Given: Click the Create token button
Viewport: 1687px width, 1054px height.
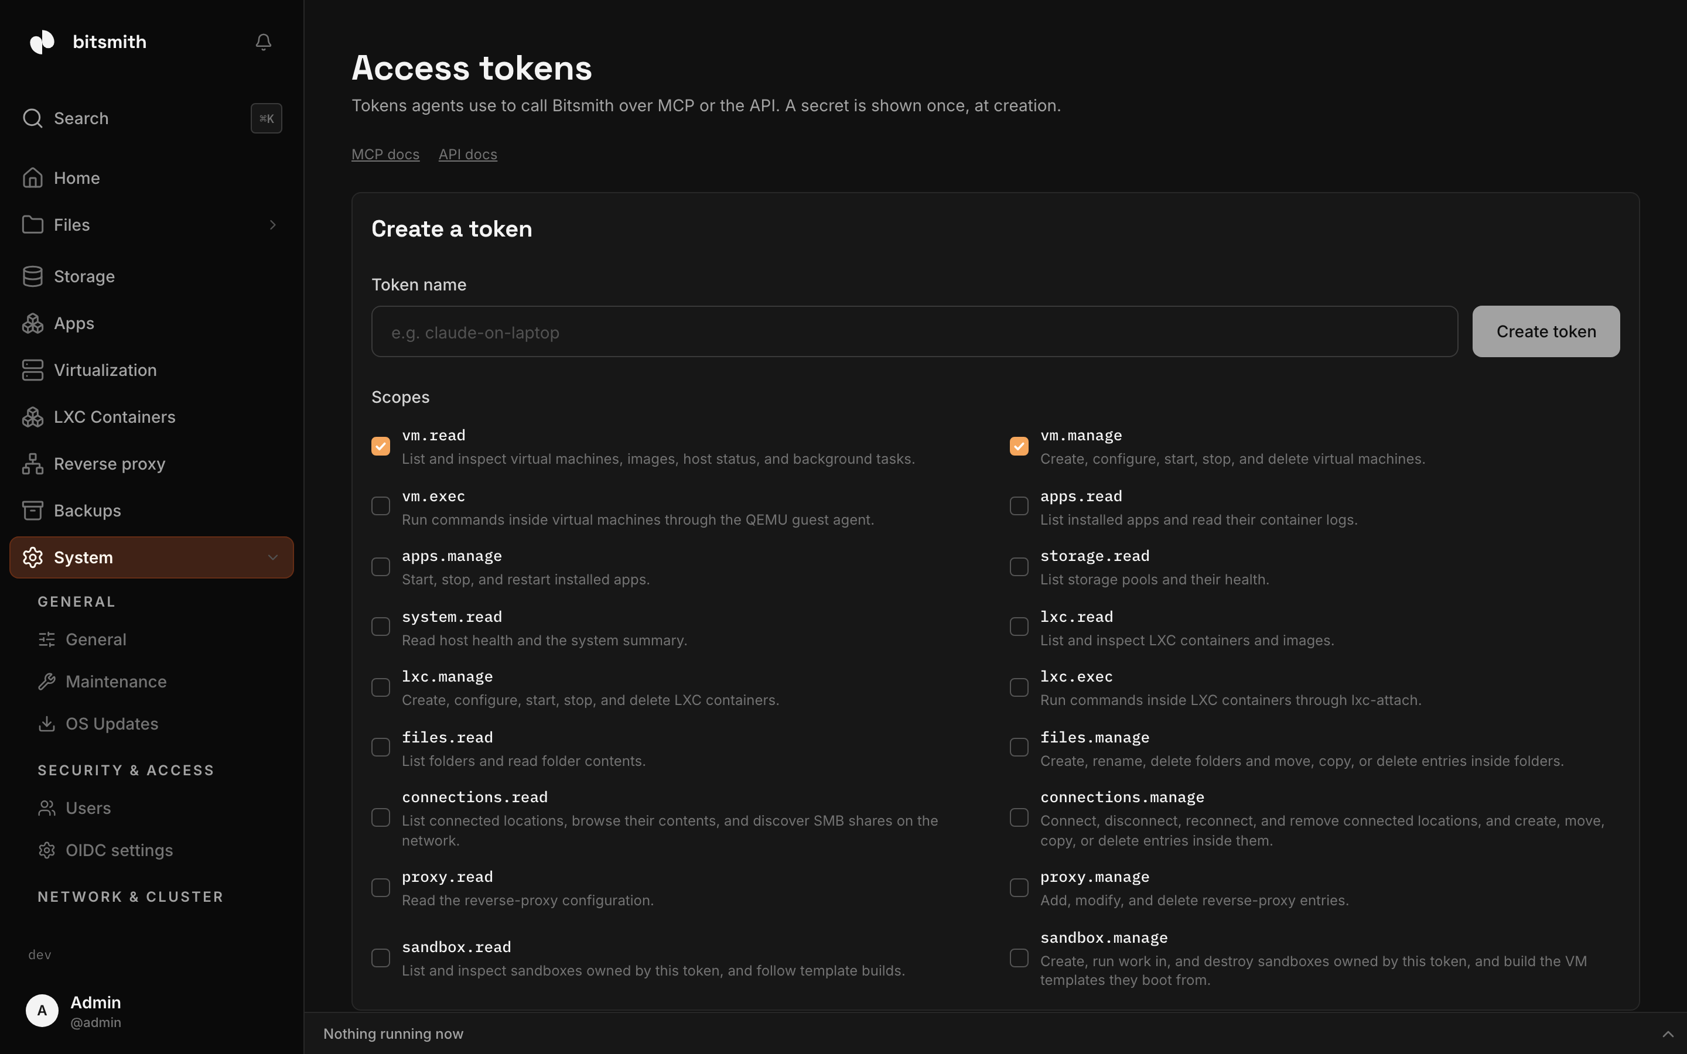Looking at the screenshot, I should pyautogui.click(x=1545, y=332).
